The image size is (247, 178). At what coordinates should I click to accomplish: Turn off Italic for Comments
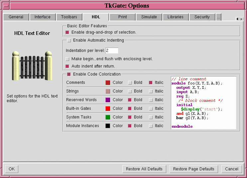[151, 83]
